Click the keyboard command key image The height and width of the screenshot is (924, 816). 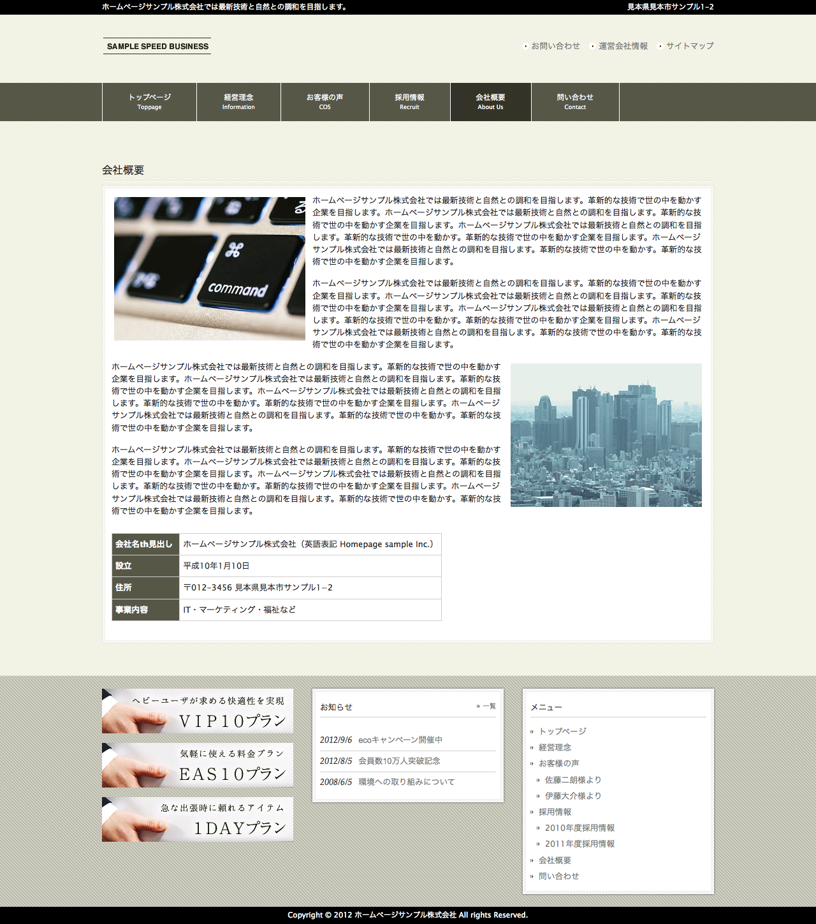point(210,268)
